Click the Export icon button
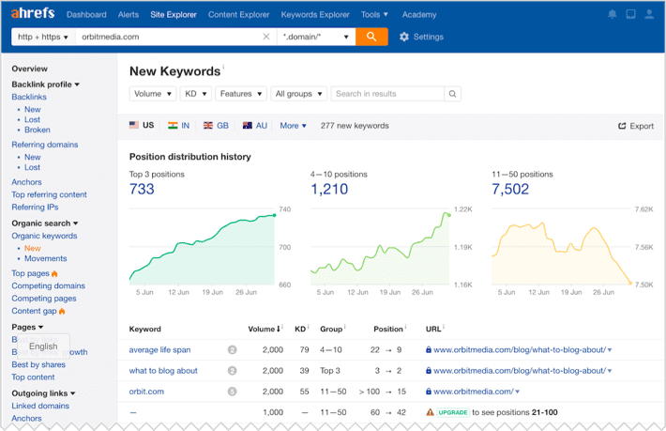The width and height of the screenshot is (666, 431). point(622,126)
